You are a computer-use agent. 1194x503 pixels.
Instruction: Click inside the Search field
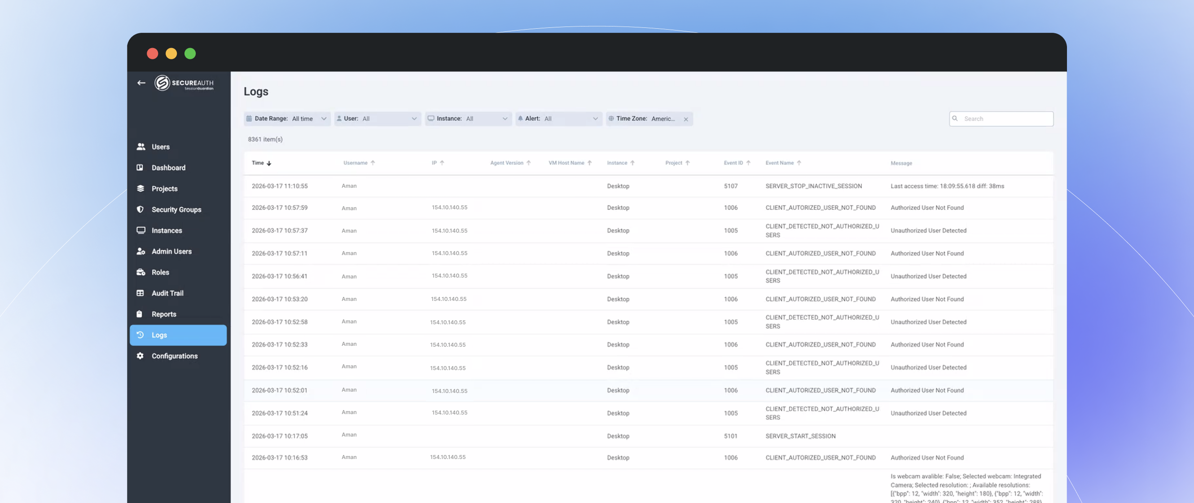[x=1001, y=119]
